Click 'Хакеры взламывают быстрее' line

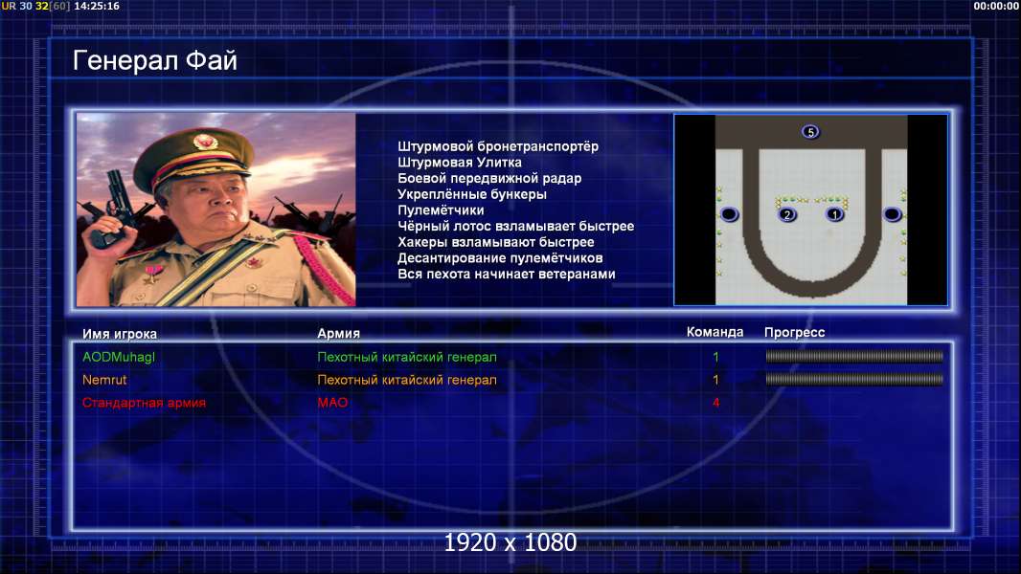[x=496, y=242]
